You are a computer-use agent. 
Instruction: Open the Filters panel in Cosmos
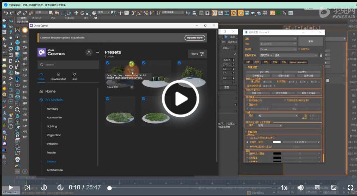tap(198, 54)
